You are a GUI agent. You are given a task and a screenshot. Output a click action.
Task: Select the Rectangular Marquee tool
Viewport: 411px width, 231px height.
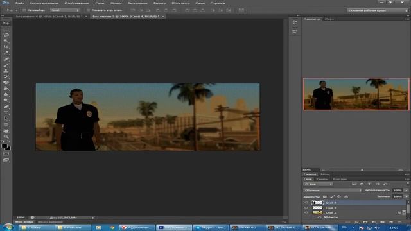(x=6, y=30)
